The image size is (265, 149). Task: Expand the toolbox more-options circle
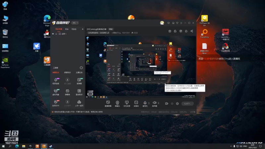(x=81, y=68)
